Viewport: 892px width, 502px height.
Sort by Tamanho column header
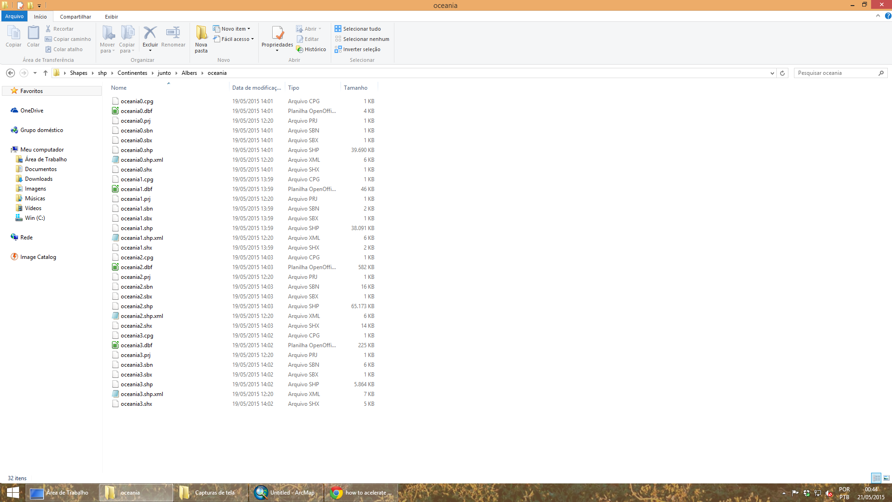[x=359, y=88]
